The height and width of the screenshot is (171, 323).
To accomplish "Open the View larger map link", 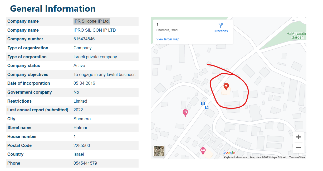I will point(168,39).
